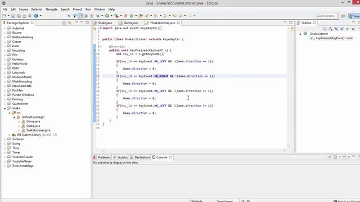
Task: Expand the JRE System Library node
Action: [10, 135]
